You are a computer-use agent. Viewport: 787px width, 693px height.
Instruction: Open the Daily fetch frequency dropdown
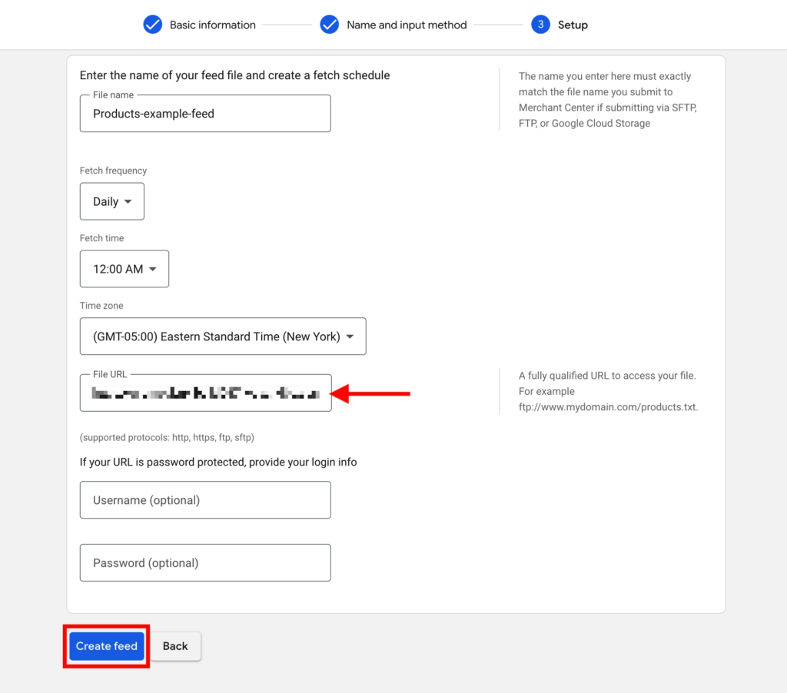[x=111, y=201]
